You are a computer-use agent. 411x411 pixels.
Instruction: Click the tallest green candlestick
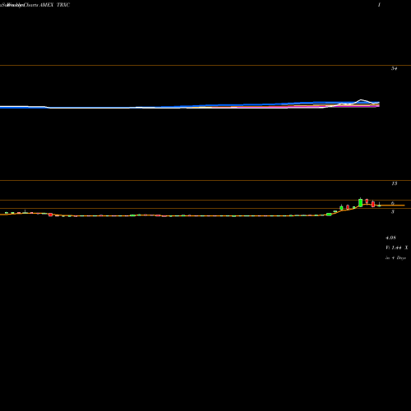[360, 202]
